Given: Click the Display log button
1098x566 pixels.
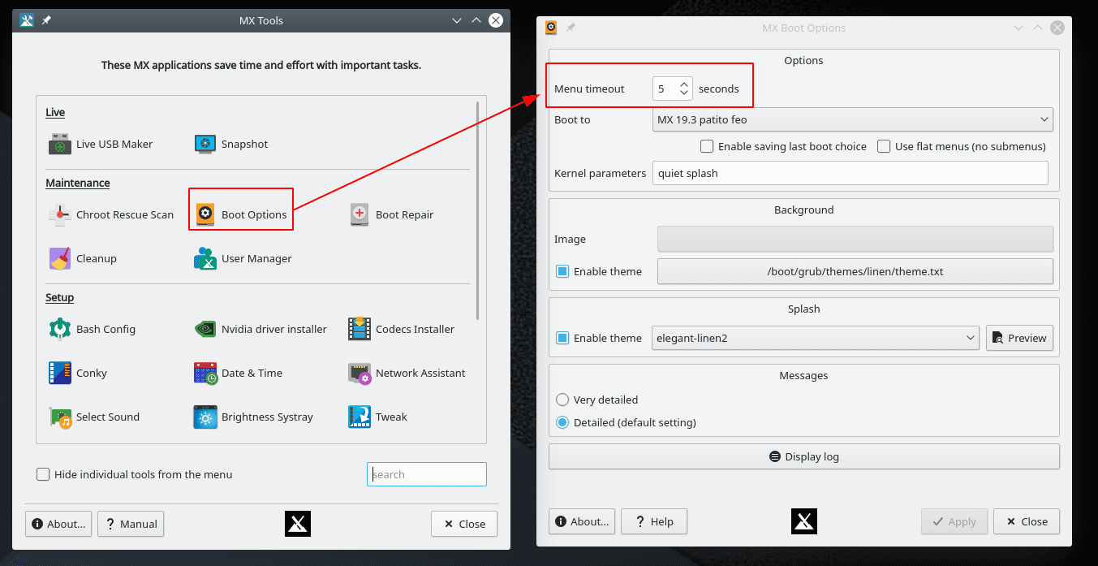Looking at the screenshot, I should tap(803, 457).
